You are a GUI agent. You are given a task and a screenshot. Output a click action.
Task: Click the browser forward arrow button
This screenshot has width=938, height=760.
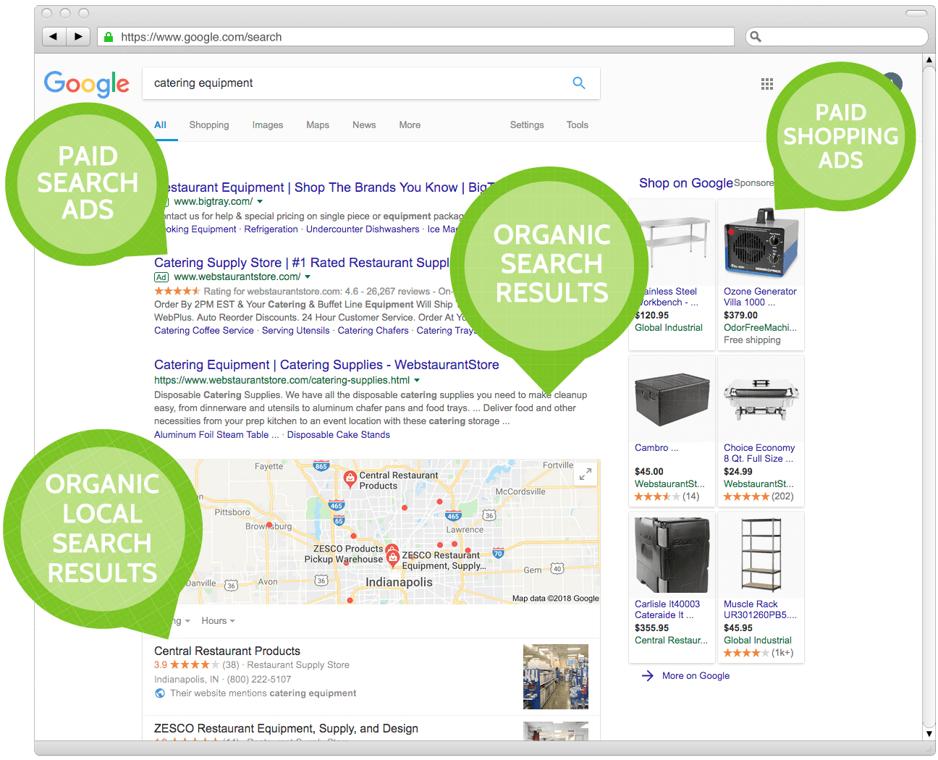point(78,36)
